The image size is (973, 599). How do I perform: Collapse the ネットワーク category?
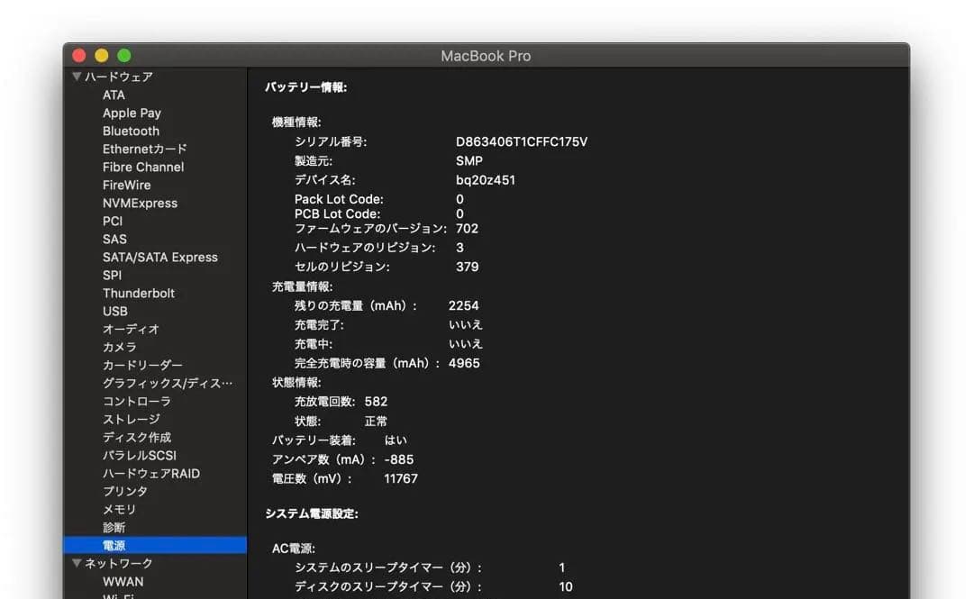77,563
